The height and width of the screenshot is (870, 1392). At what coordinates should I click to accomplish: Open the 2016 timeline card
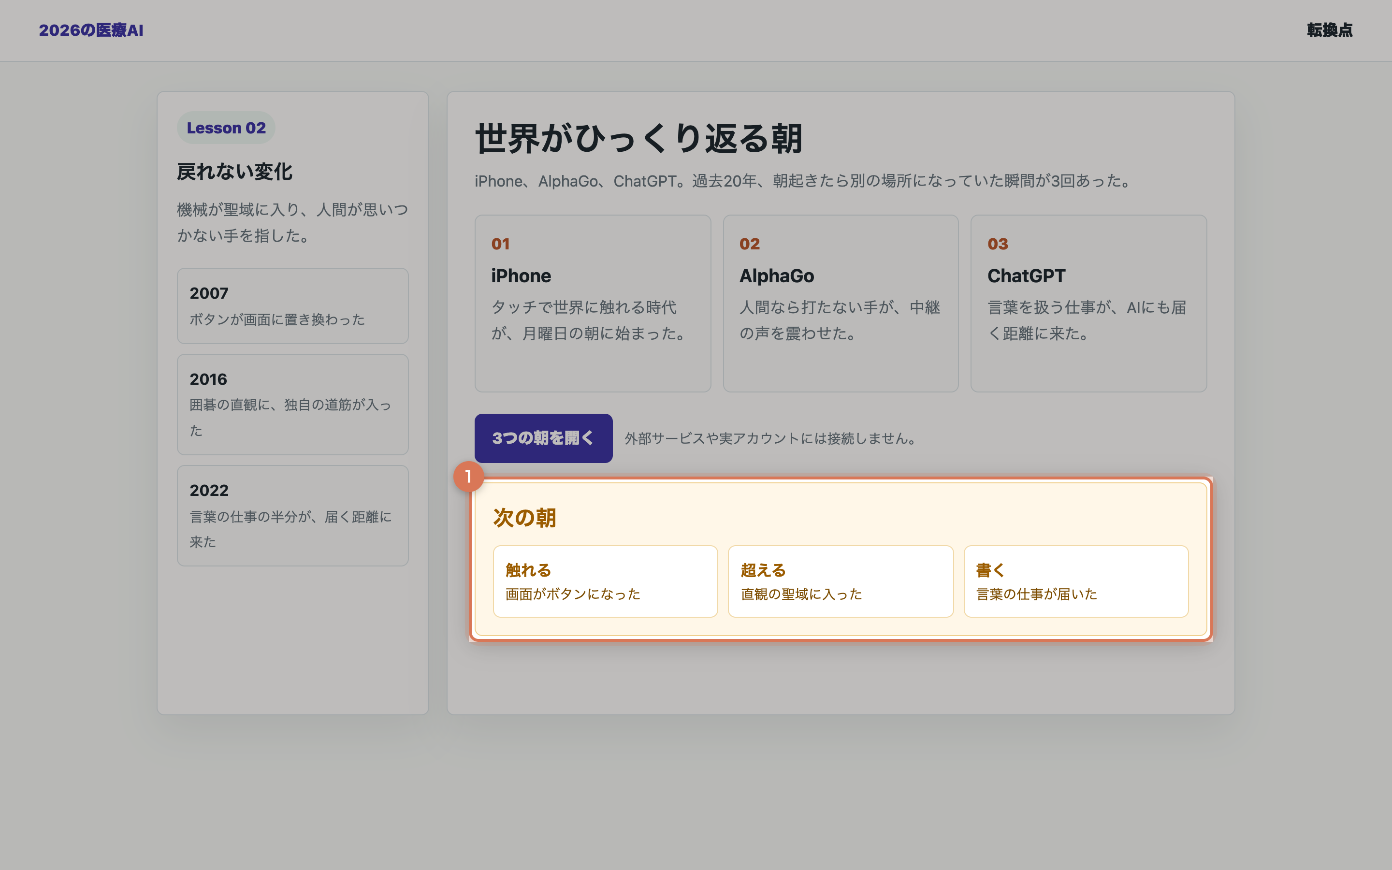click(293, 405)
